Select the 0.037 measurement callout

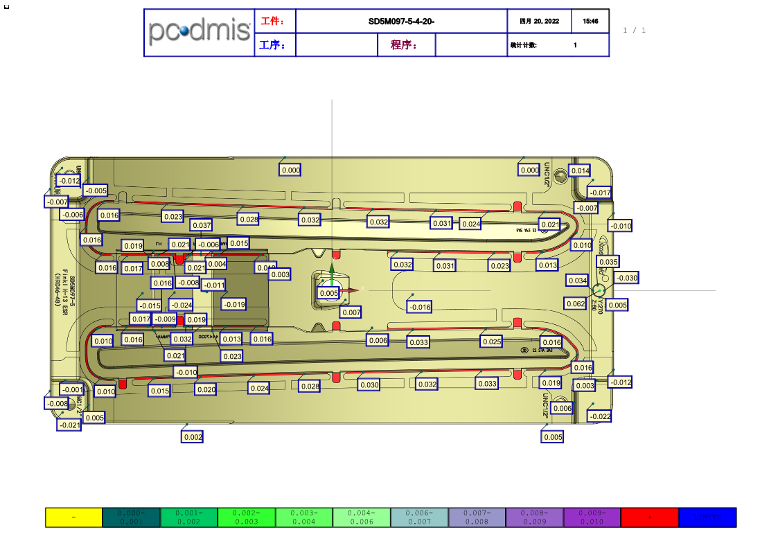click(202, 225)
